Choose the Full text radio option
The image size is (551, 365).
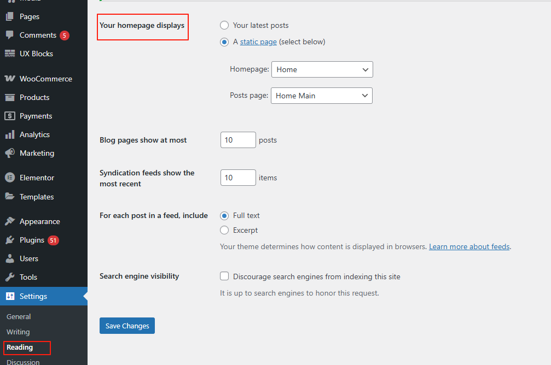pos(224,215)
